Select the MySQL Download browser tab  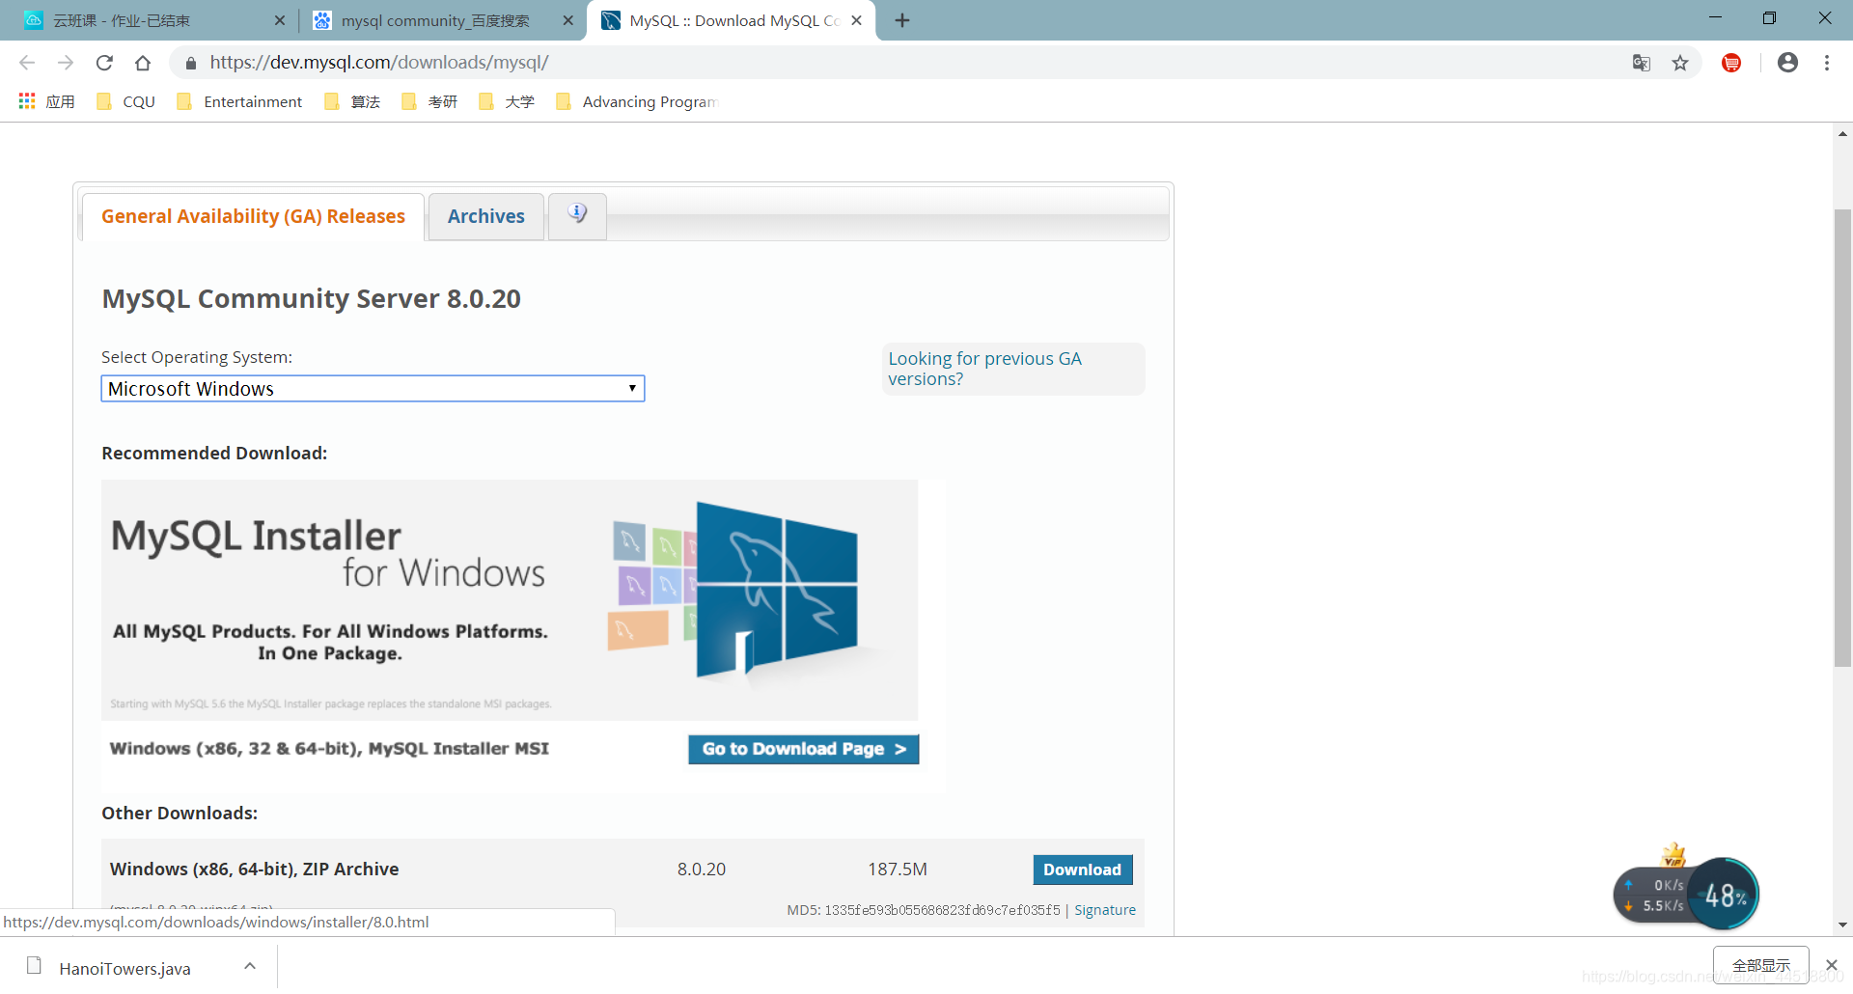tap(731, 20)
